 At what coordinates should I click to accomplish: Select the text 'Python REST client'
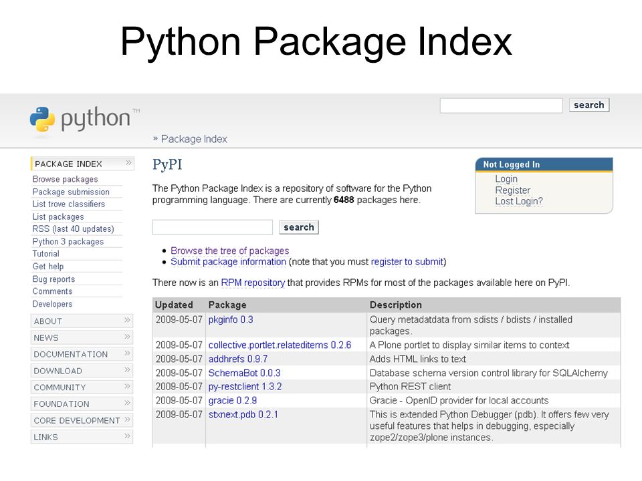(x=410, y=387)
